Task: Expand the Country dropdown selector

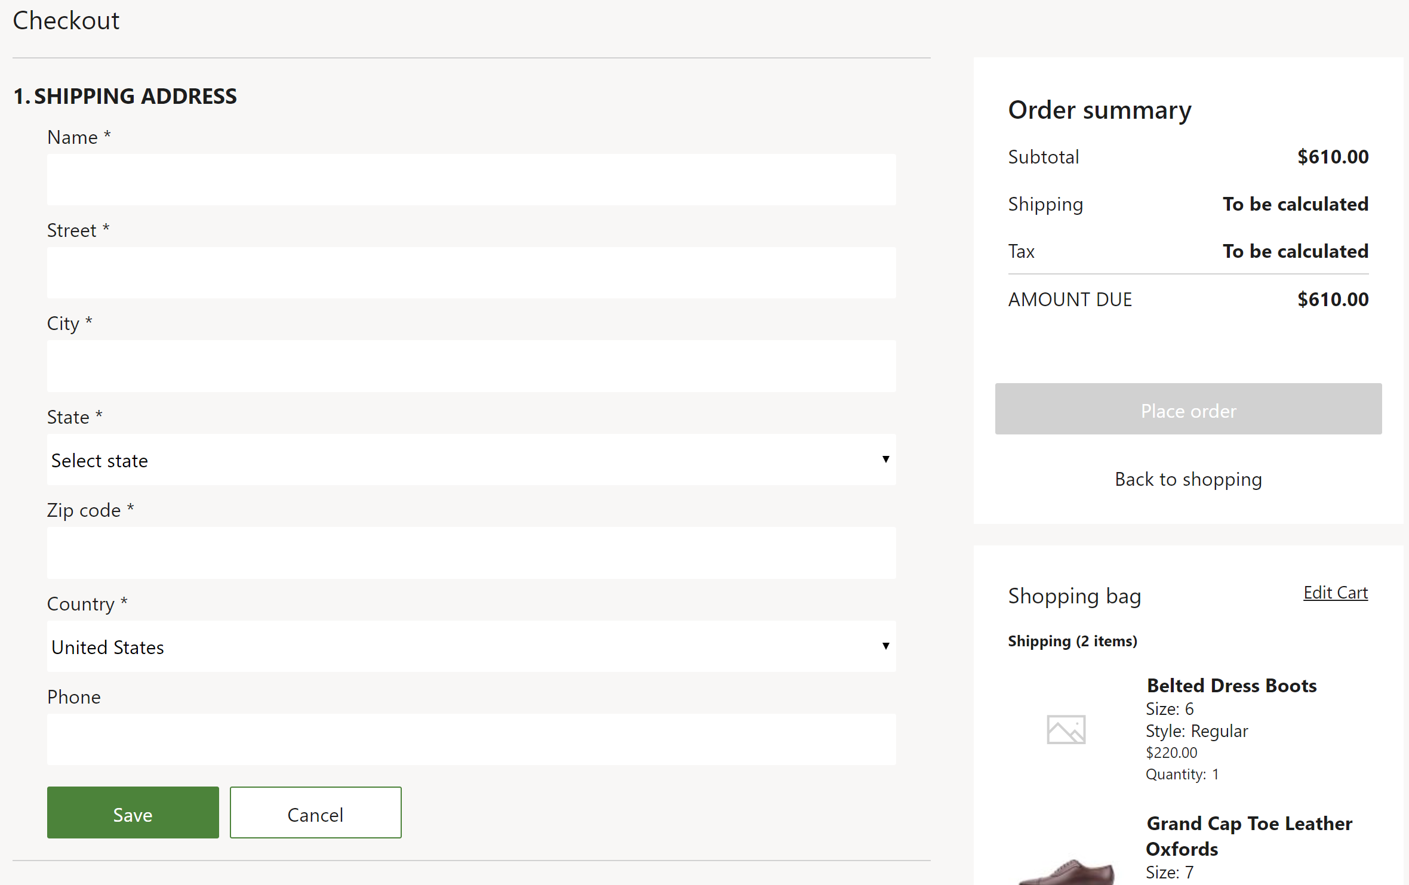Action: (471, 645)
